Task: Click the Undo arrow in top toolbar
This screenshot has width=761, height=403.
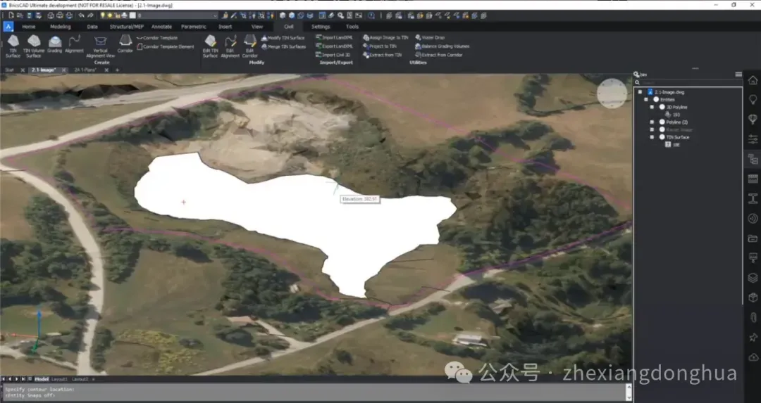Action: [x=81, y=15]
